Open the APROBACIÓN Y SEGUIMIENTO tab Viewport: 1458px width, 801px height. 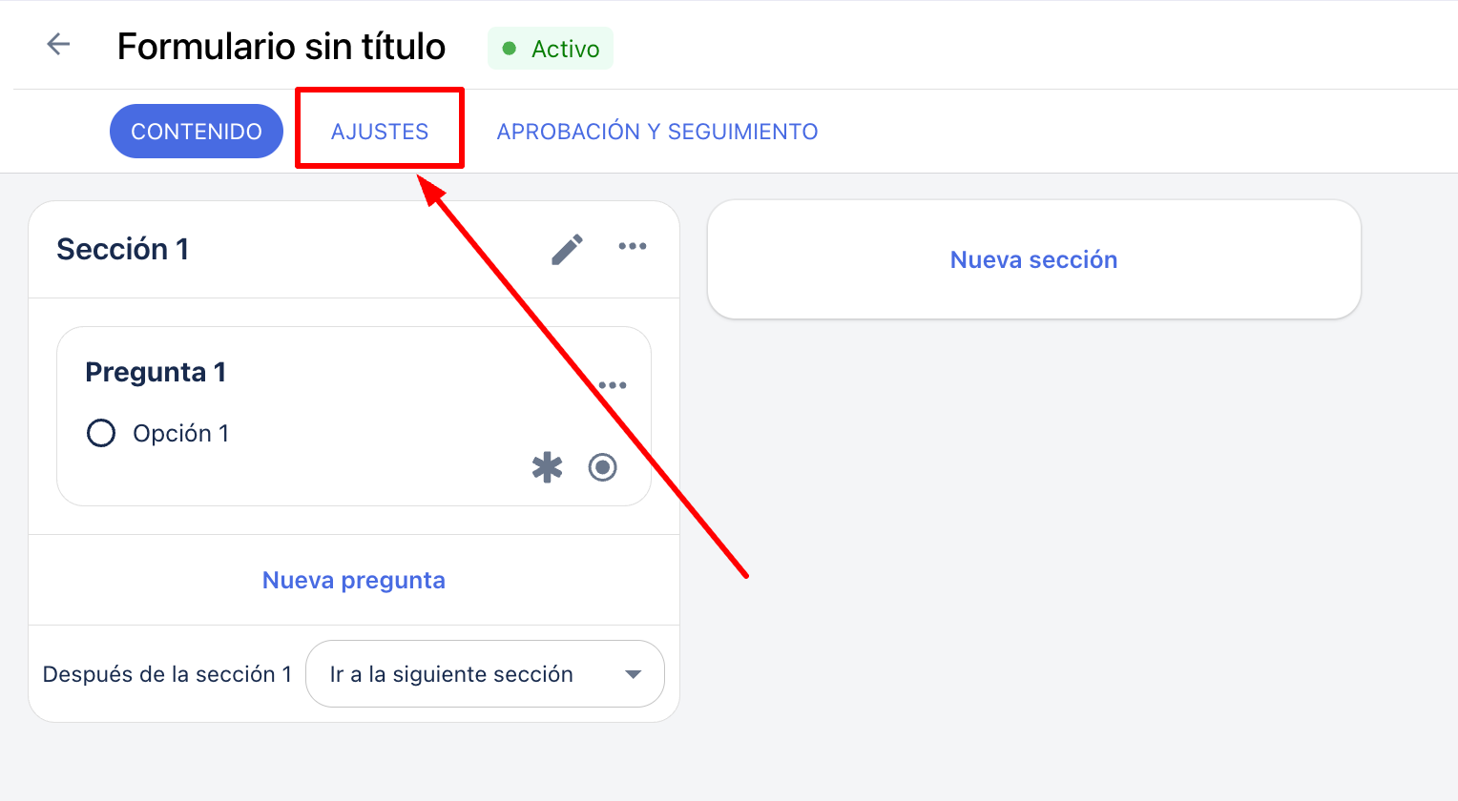click(x=657, y=132)
